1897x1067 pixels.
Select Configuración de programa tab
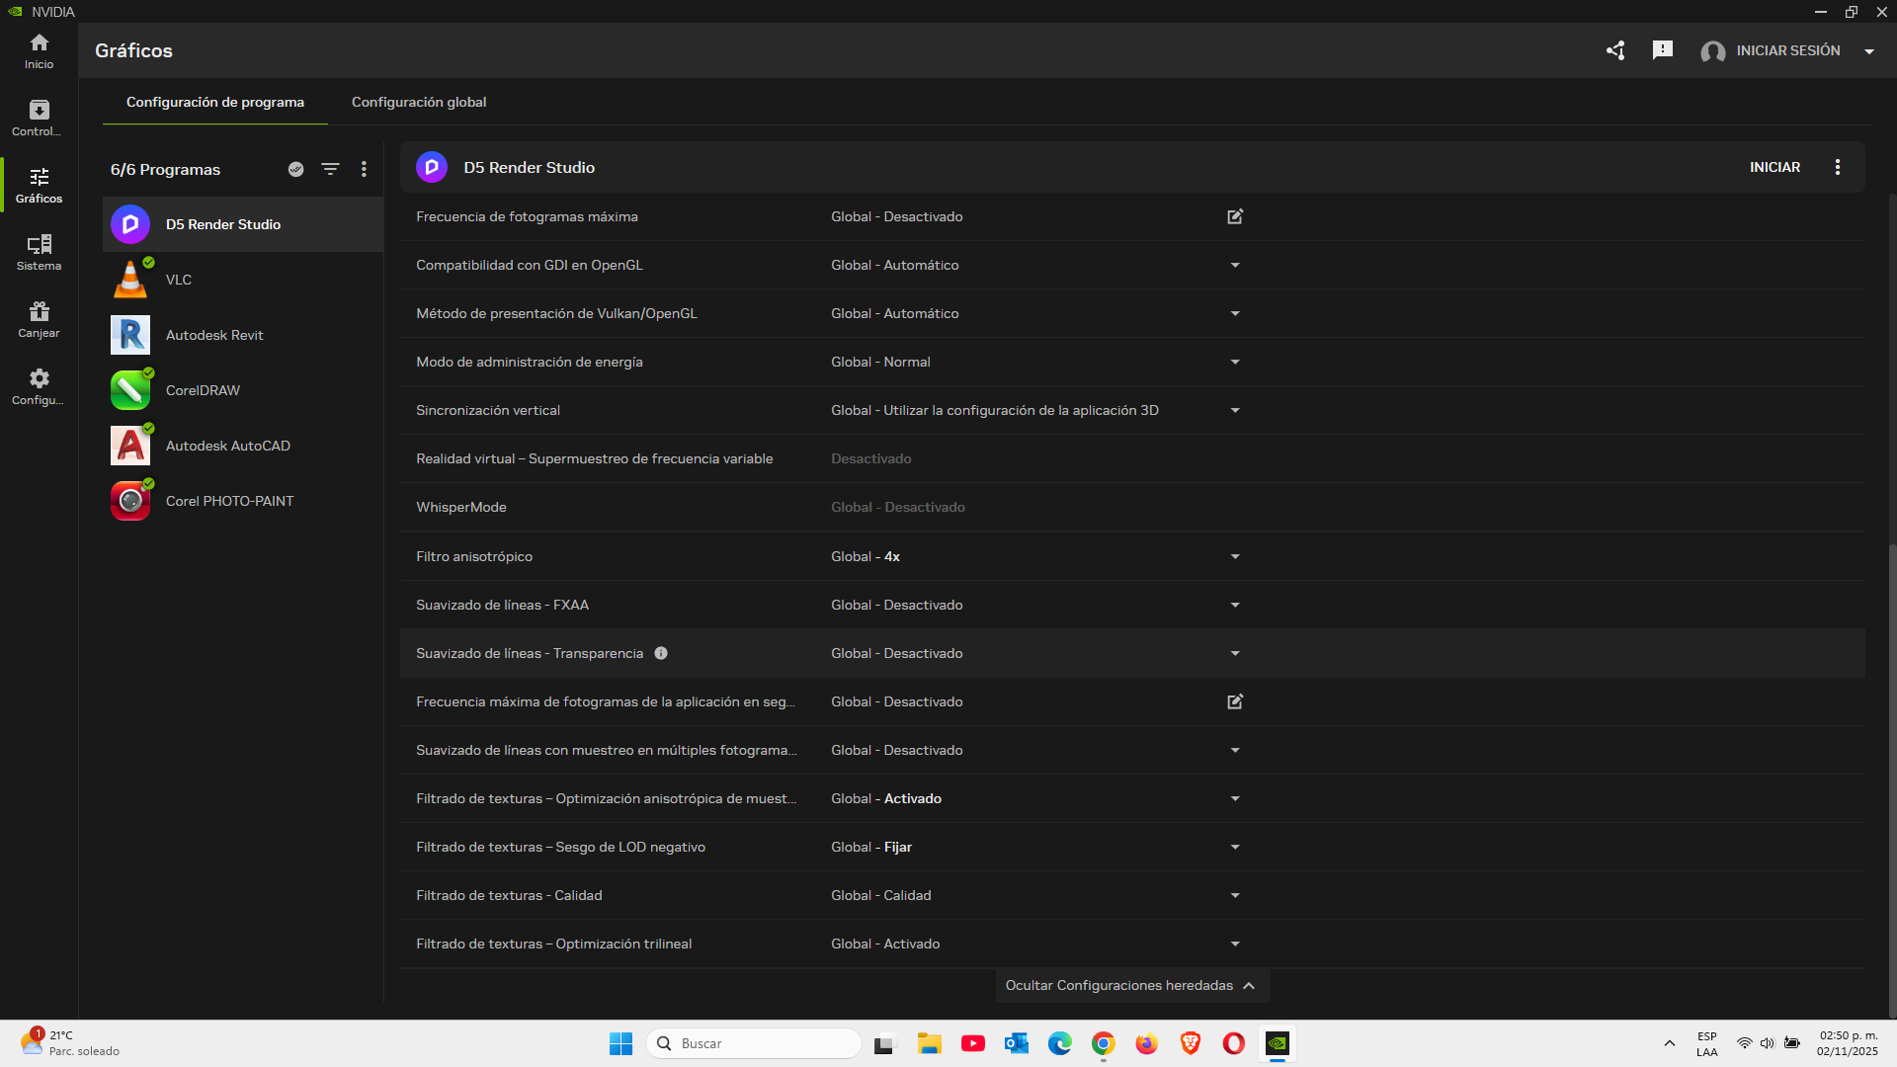coord(215,102)
